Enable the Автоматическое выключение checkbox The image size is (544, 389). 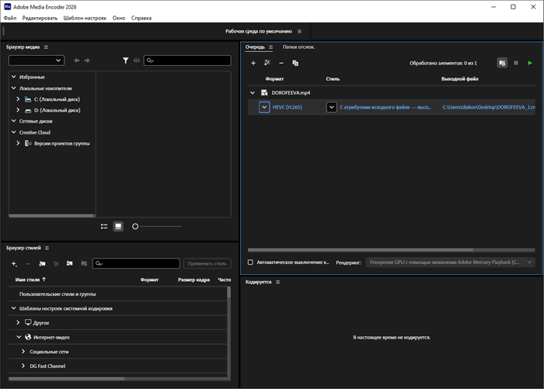coord(250,262)
